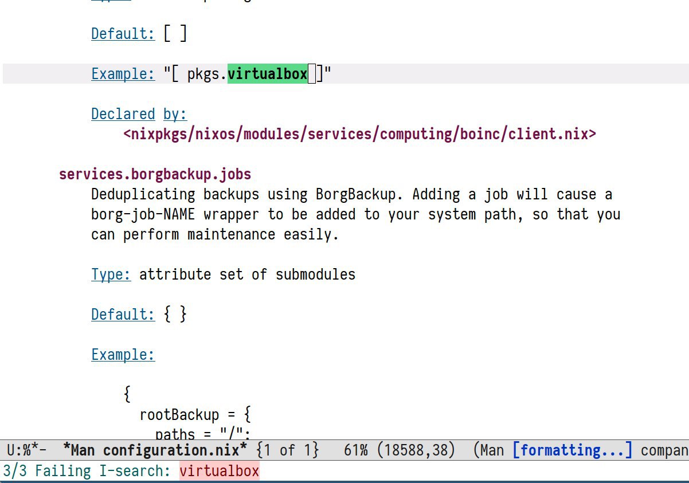
Task: Click the underlined "by:" word
Action: (x=175, y=114)
